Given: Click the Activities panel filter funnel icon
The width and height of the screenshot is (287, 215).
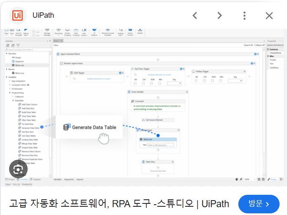Looking at the screenshot, I should click(x=18, y=45).
